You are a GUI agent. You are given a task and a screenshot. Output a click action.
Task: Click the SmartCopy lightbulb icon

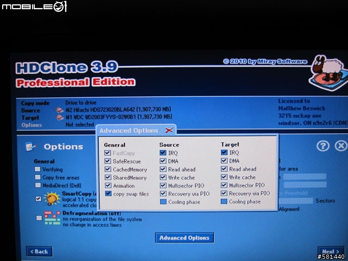point(52,198)
